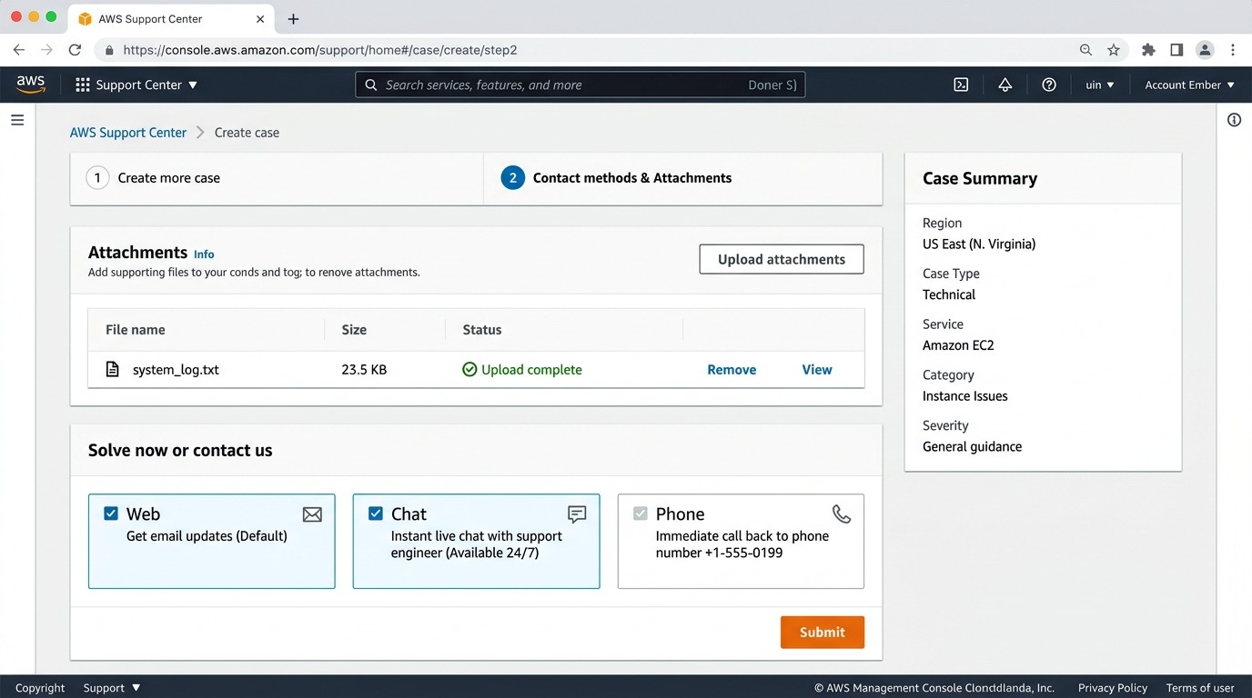
Task: Click the Technical case type value
Action: (949, 294)
